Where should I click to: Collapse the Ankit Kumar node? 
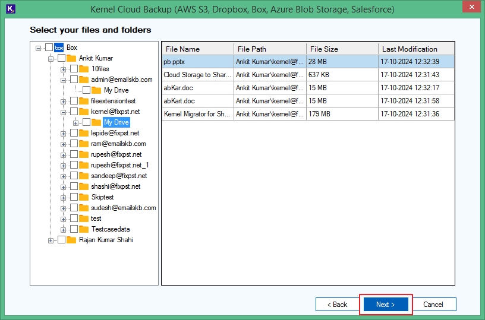[51, 59]
